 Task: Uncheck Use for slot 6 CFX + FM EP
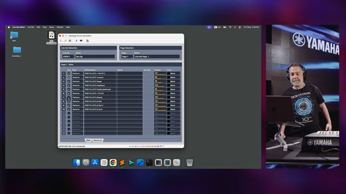(x=69, y=93)
